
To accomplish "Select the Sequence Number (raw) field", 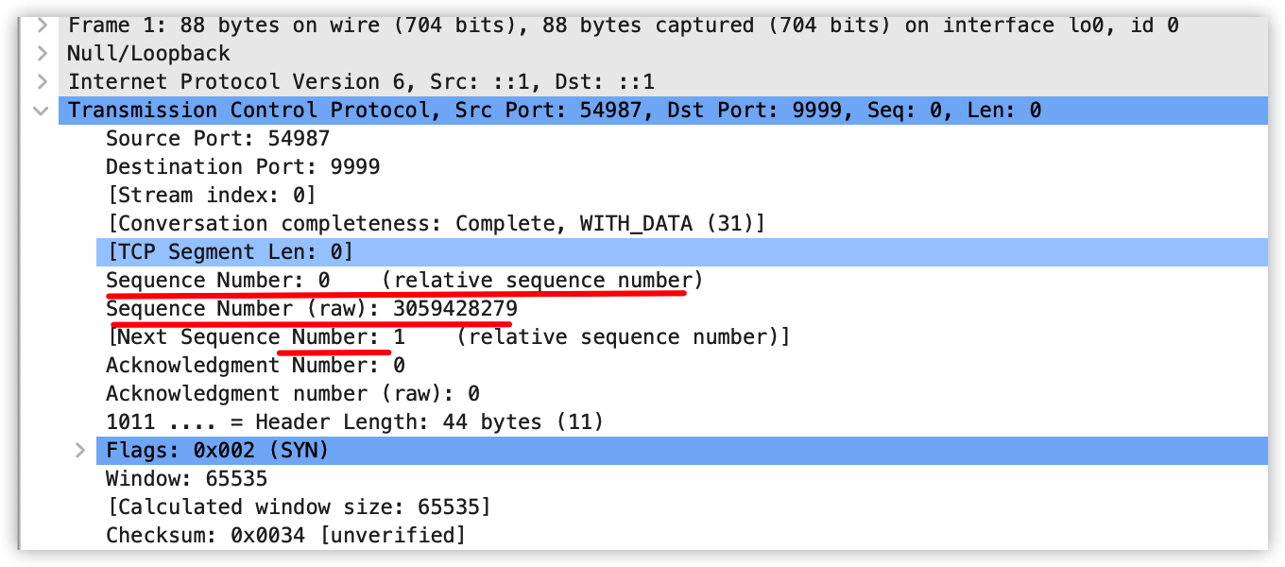I will point(312,309).
